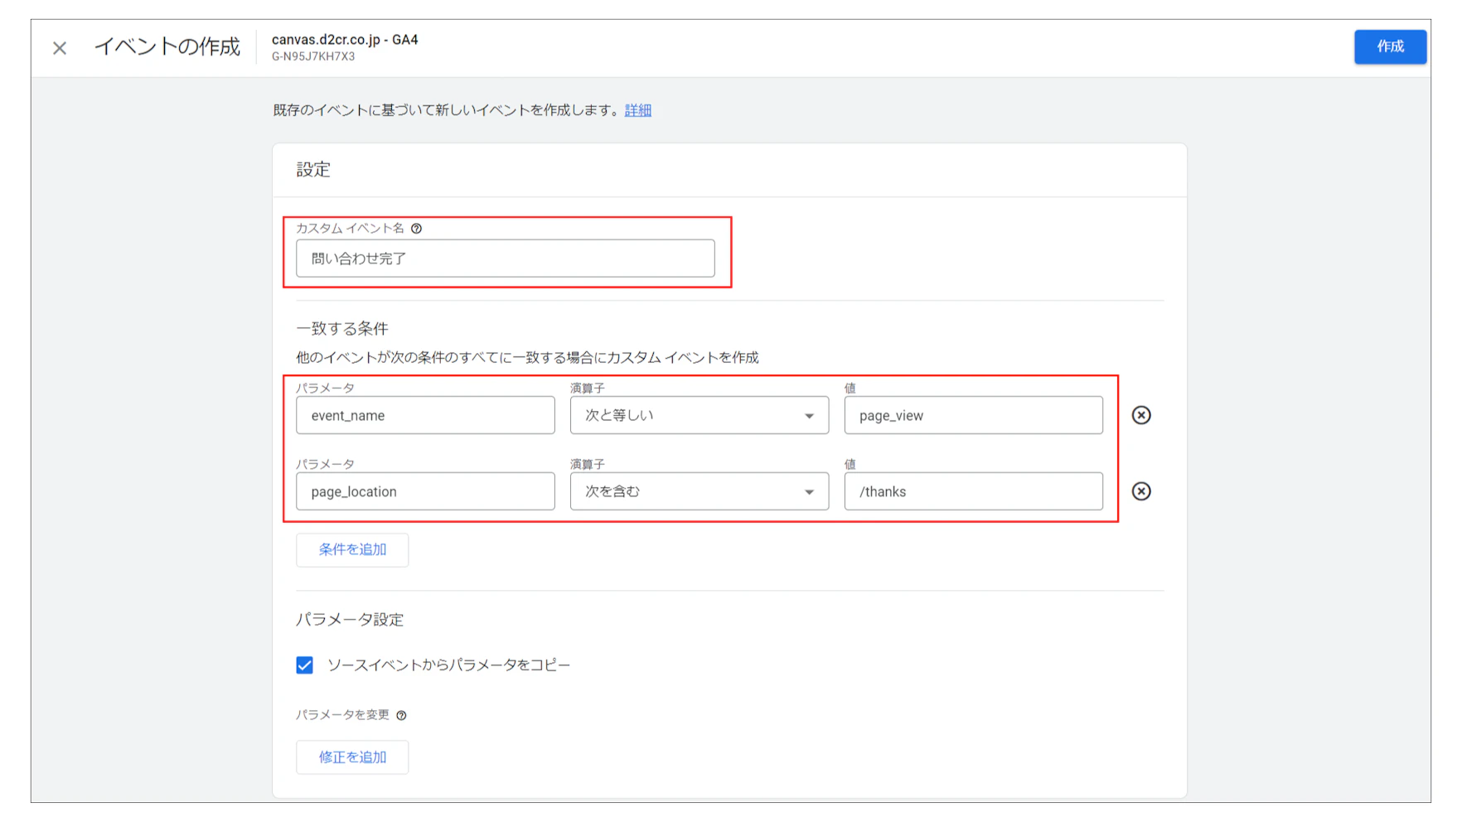Click the blue 作成 button
The width and height of the screenshot is (1462, 822).
[1390, 46]
